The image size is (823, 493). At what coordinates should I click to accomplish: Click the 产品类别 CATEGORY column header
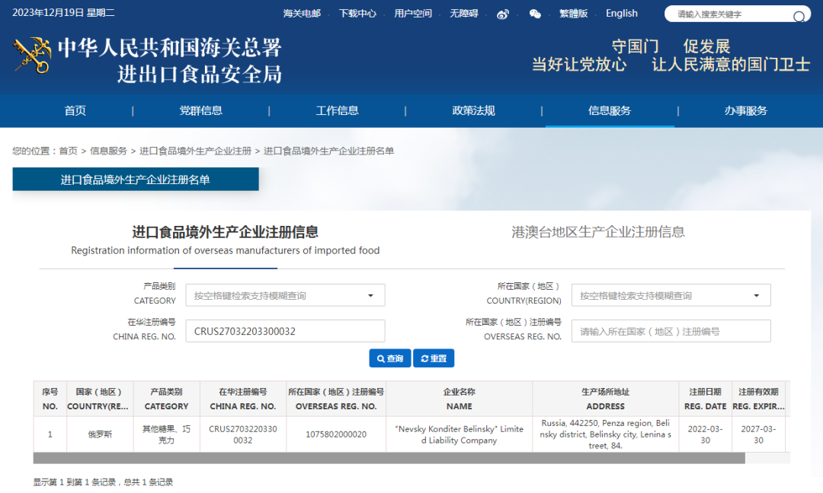(x=166, y=399)
